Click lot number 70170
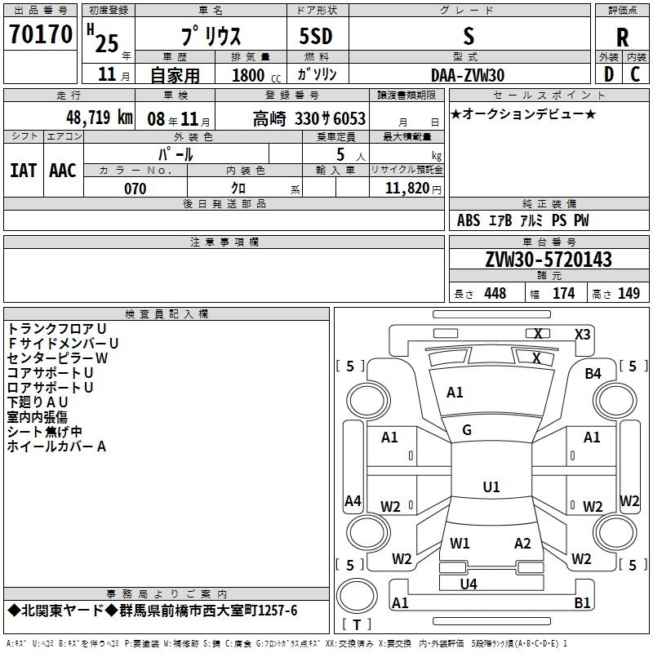Screen dimensions: 653x653 (x=41, y=35)
